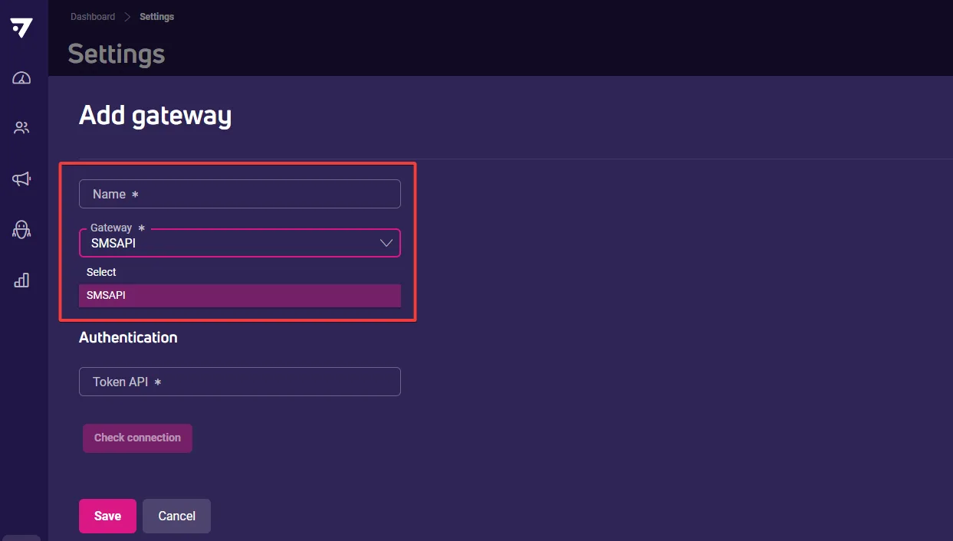
Task: Save the new gateway
Action: tap(107, 516)
